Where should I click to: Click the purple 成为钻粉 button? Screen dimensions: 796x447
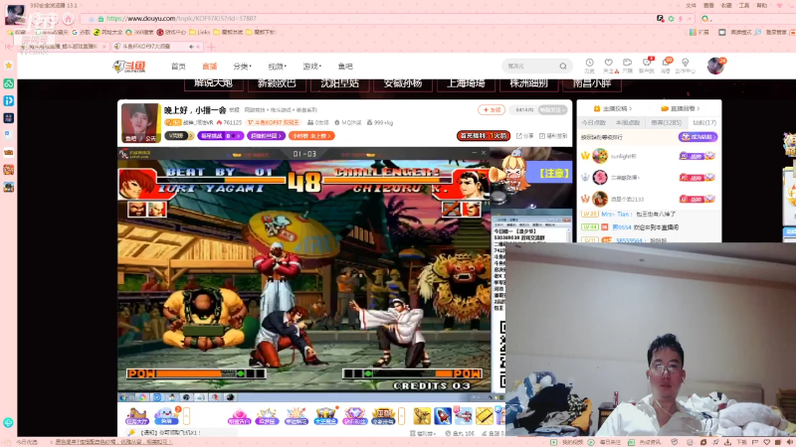point(697,137)
